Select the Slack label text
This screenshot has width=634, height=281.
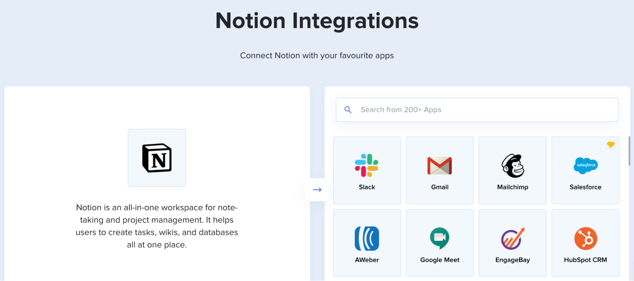pyautogui.click(x=367, y=187)
